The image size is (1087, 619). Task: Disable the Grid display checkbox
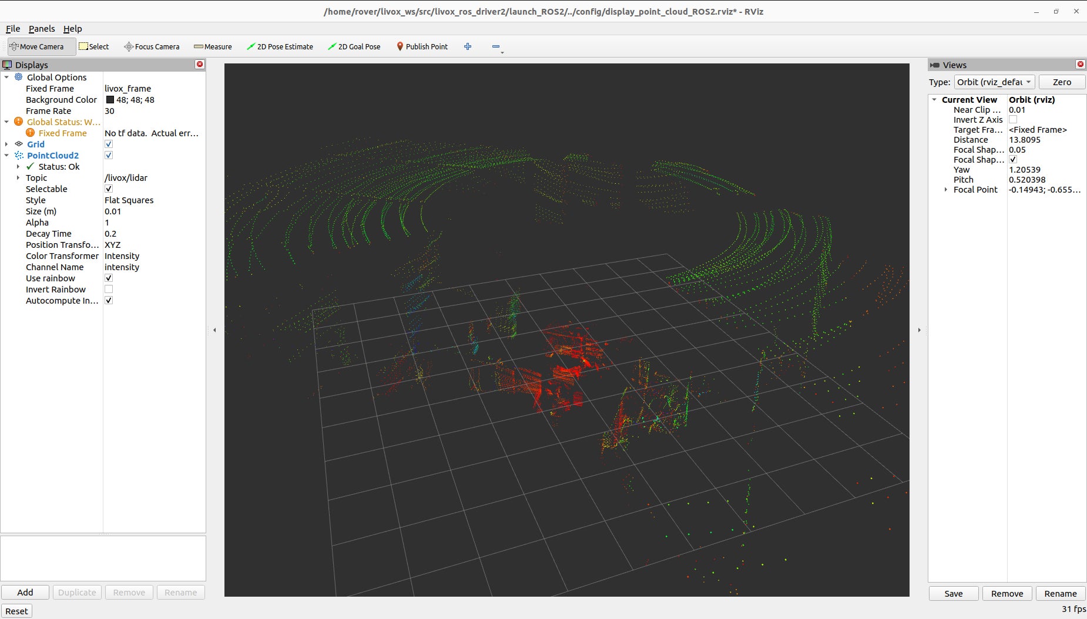coord(109,144)
